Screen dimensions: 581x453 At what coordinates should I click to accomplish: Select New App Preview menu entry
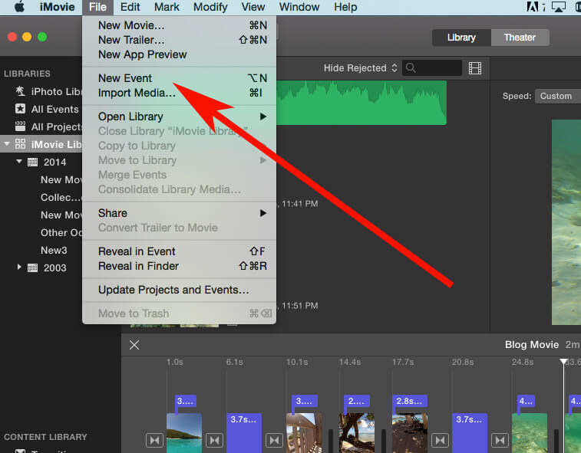pyautogui.click(x=180, y=54)
